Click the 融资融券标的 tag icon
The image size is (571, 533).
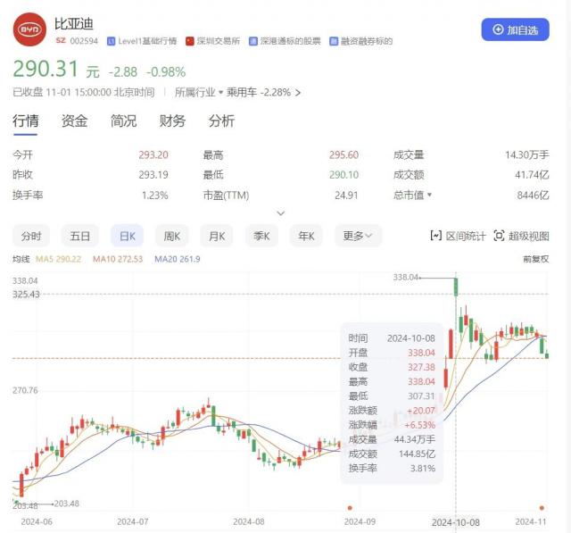[334, 41]
